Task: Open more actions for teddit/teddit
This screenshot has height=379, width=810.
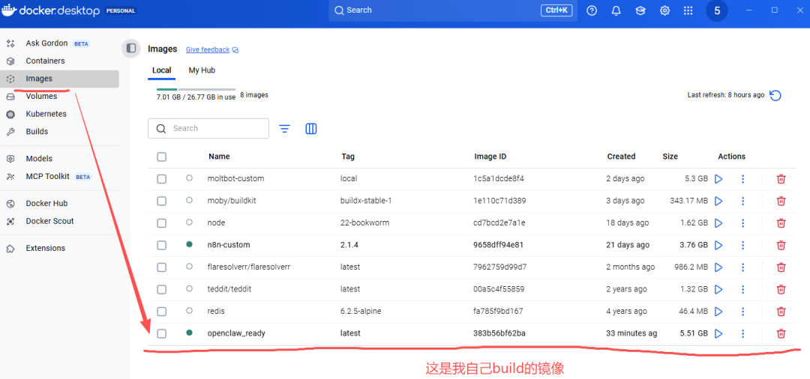Action: point(742,289)
